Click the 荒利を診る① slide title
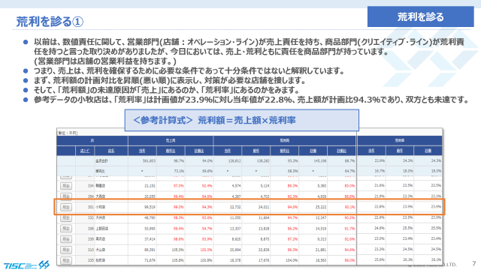 point(50,22)
